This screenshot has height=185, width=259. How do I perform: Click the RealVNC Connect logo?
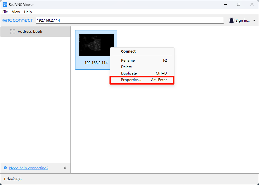point(17,20)
